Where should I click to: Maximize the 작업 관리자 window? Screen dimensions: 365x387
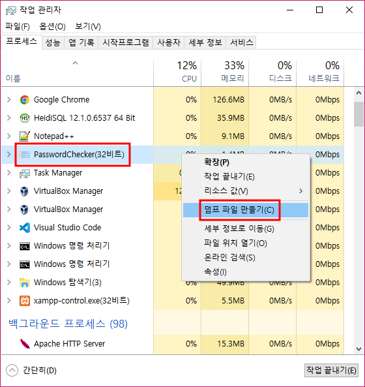pyautogui.click(x=319, y=10)
